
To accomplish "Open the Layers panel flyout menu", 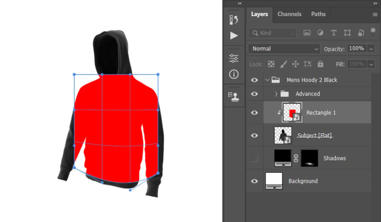I will [375, 14].
